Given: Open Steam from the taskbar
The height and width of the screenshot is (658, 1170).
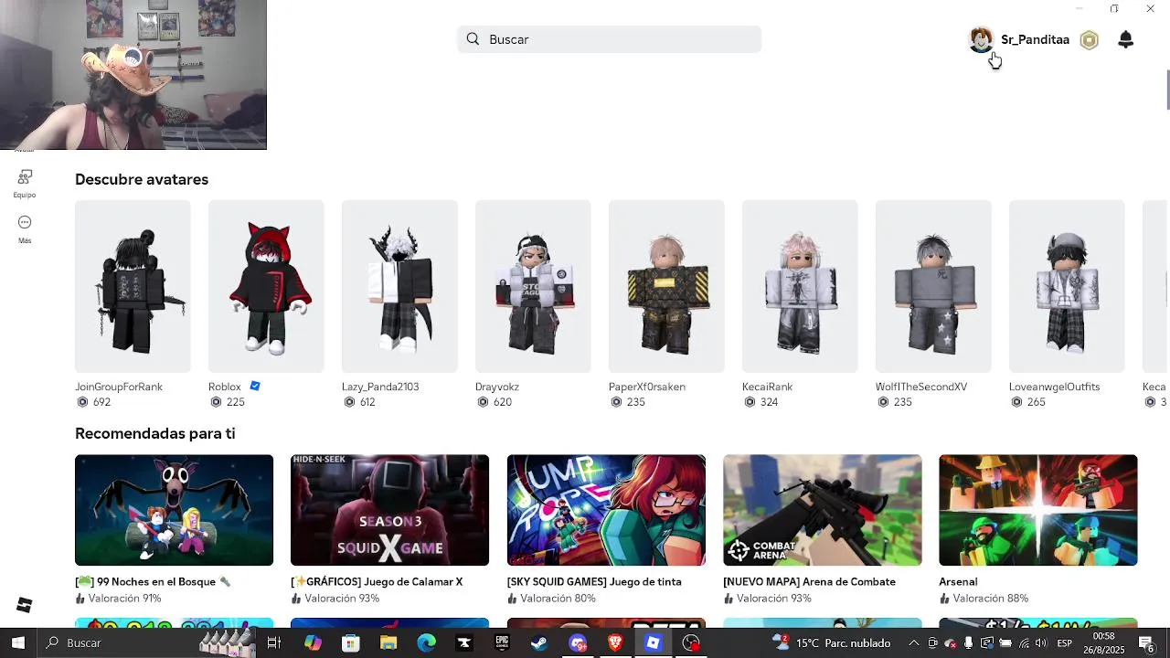Looking at the screenshot, I should click(x=539, y=642).
